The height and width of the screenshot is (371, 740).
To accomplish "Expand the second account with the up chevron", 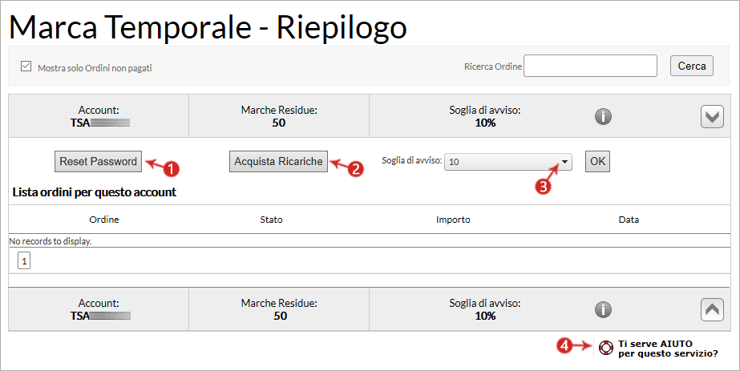I will [712, 310].
